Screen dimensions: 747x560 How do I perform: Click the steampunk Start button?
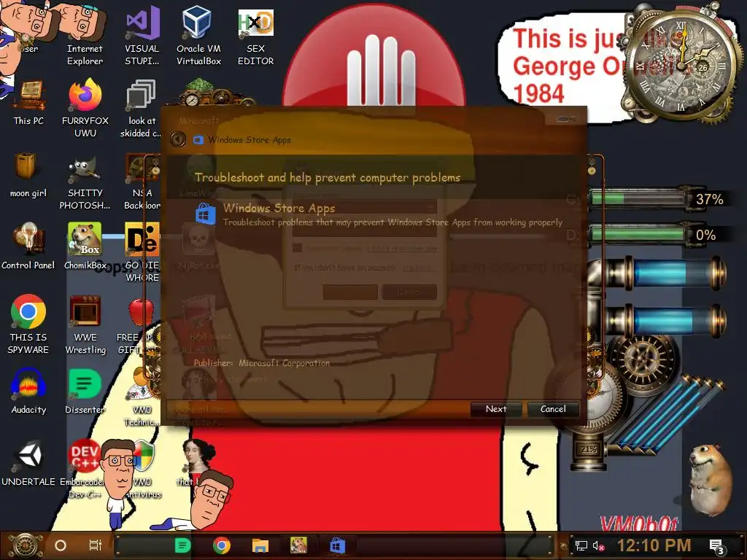coord(25,545)
